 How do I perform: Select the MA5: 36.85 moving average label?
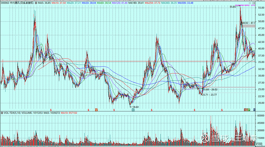(x=44, y=2)
